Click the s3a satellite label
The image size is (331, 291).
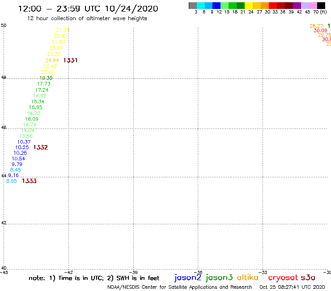pyautogui.click(x=308, y=278)
